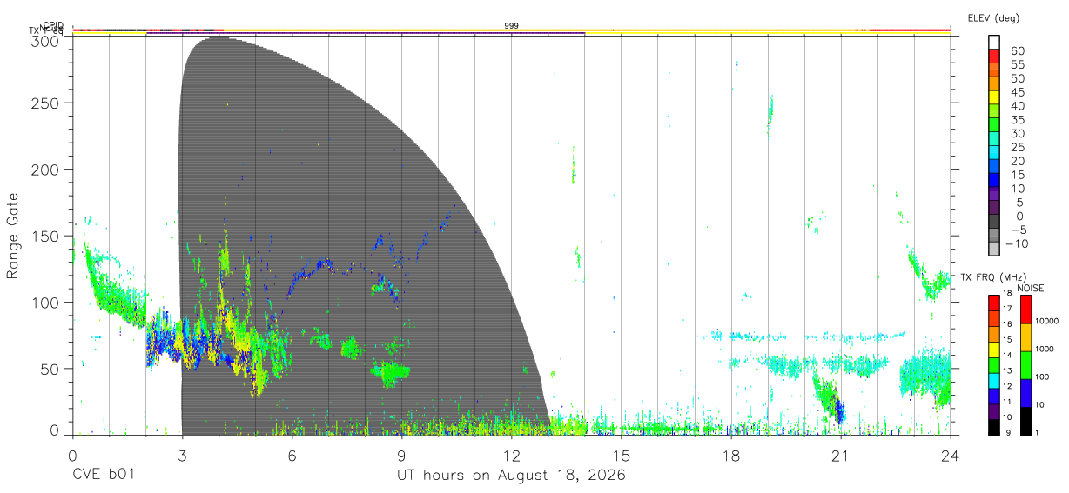The height and width of the screenshot is (493, 1069).
Task: Click the 'TX FRQ (MHz)' legend title
Action: [x=992, y=277]
